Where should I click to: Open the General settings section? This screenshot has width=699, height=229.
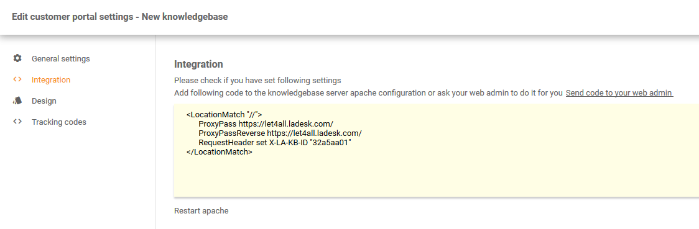[60, 59]
